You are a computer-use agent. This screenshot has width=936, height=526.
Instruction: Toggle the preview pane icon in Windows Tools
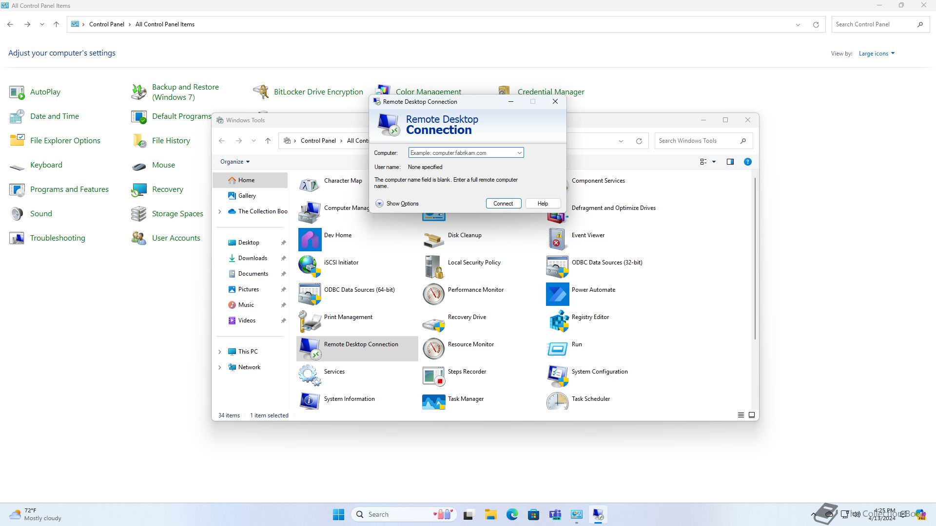[730, 162]
